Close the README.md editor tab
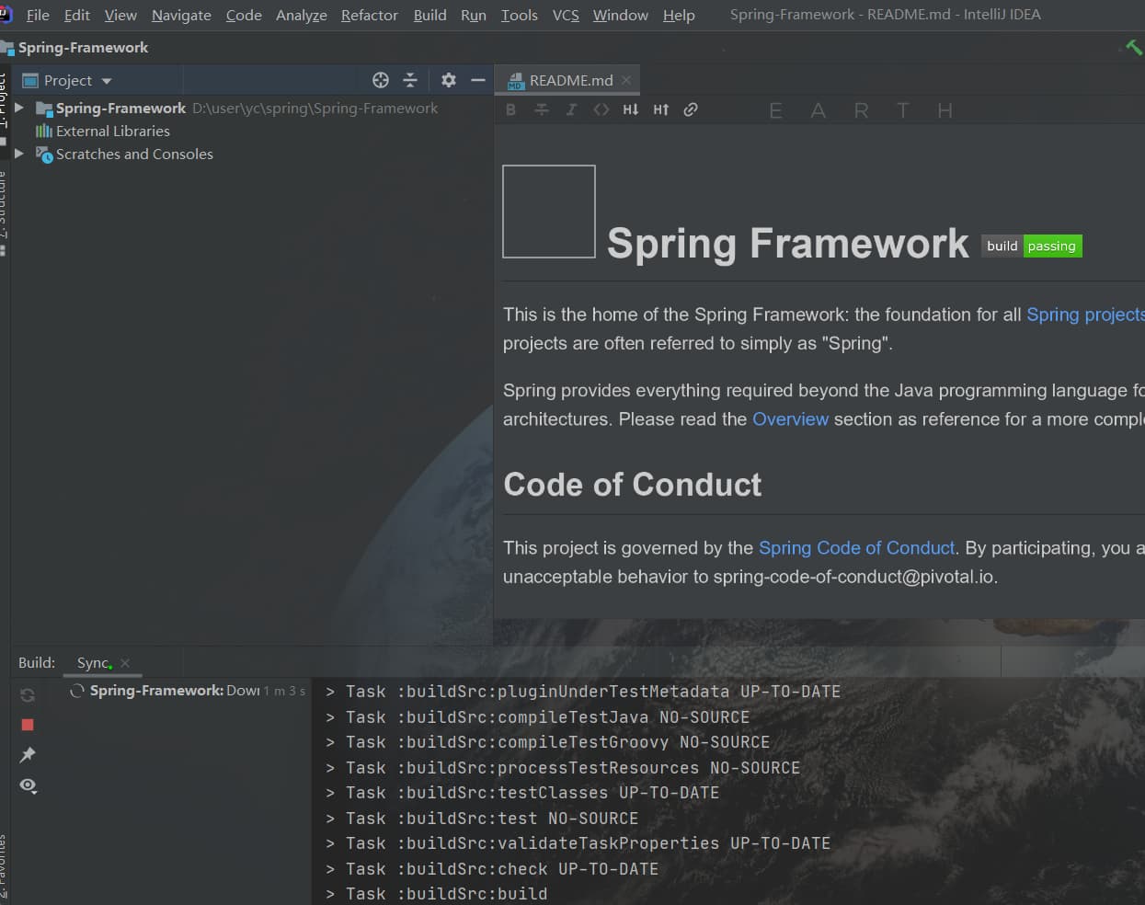This screenshot has height=905, width=1145. point(626,80)
